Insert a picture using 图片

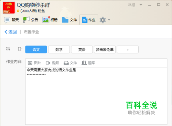coord(34,63)
